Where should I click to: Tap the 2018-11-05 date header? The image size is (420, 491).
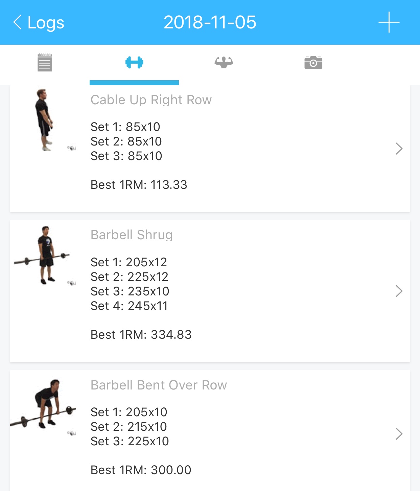coord(210,22)
